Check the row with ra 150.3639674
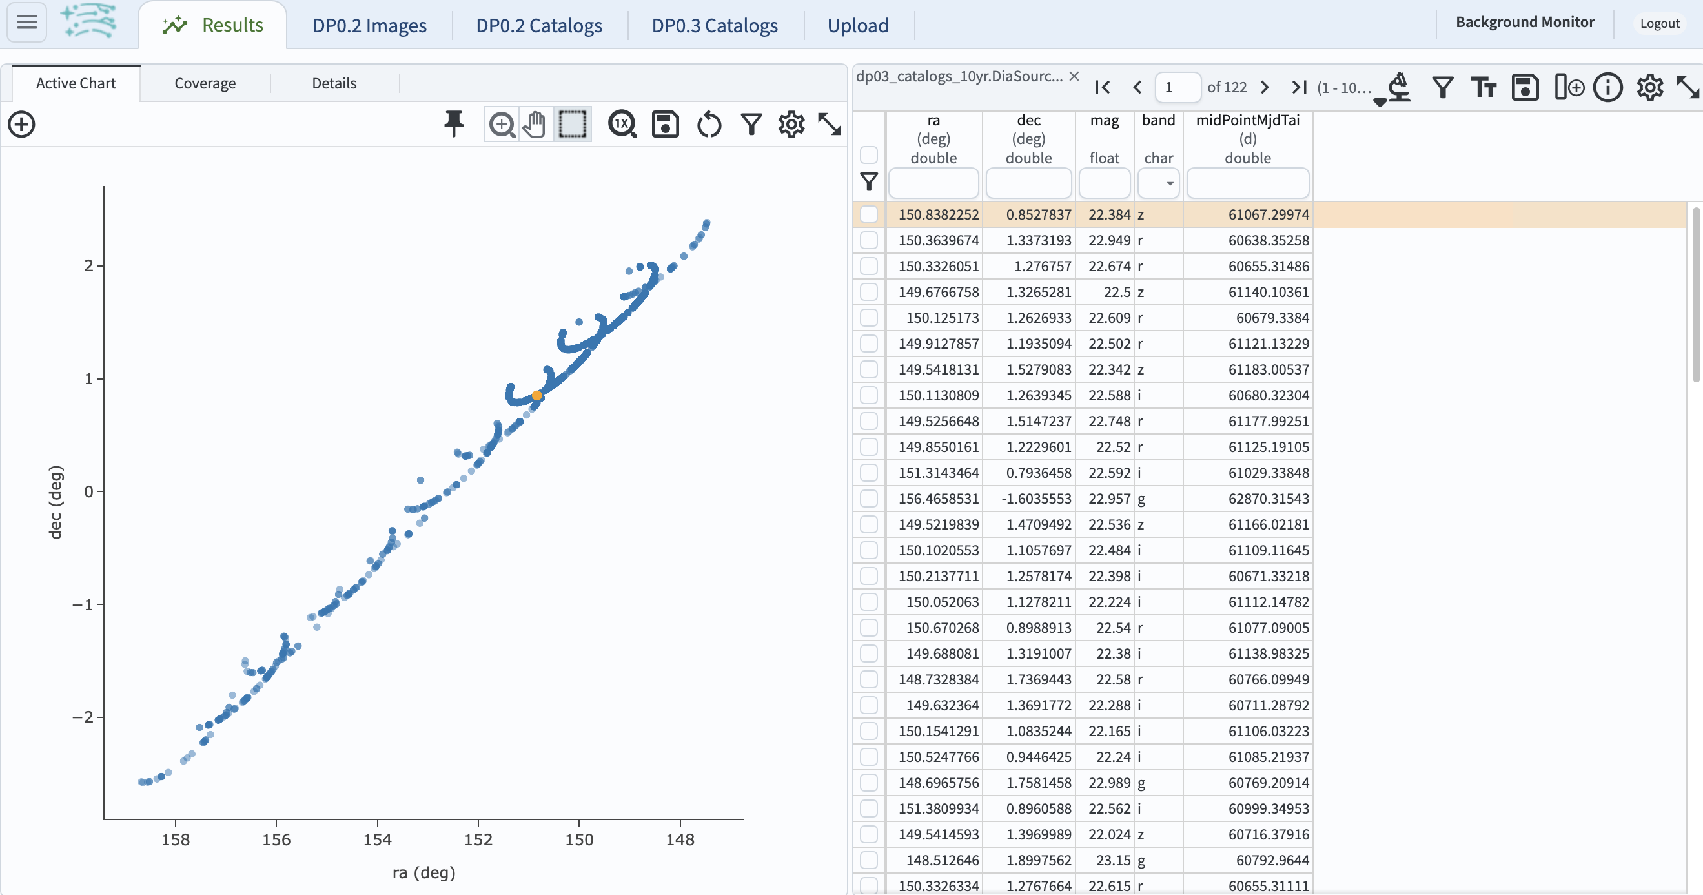The width and height of the screenshot is (1703, 895). [869, 240]
